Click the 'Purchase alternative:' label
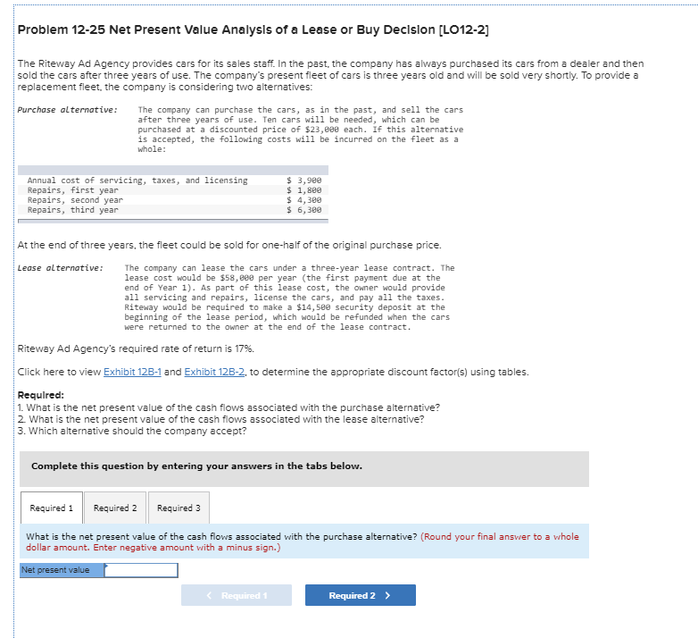The height and width of the screenshot is (638, 698). [68, 110]
